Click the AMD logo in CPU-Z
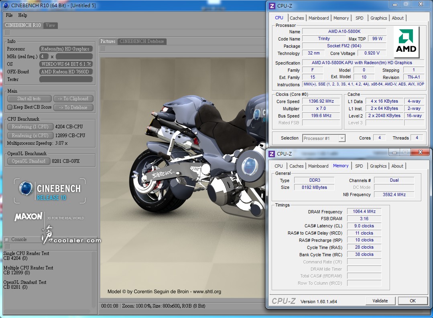 tap(406, 42)
